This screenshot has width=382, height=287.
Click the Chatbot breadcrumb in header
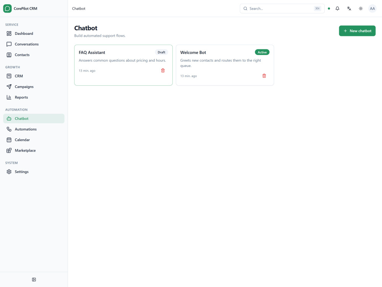(79, 8)
